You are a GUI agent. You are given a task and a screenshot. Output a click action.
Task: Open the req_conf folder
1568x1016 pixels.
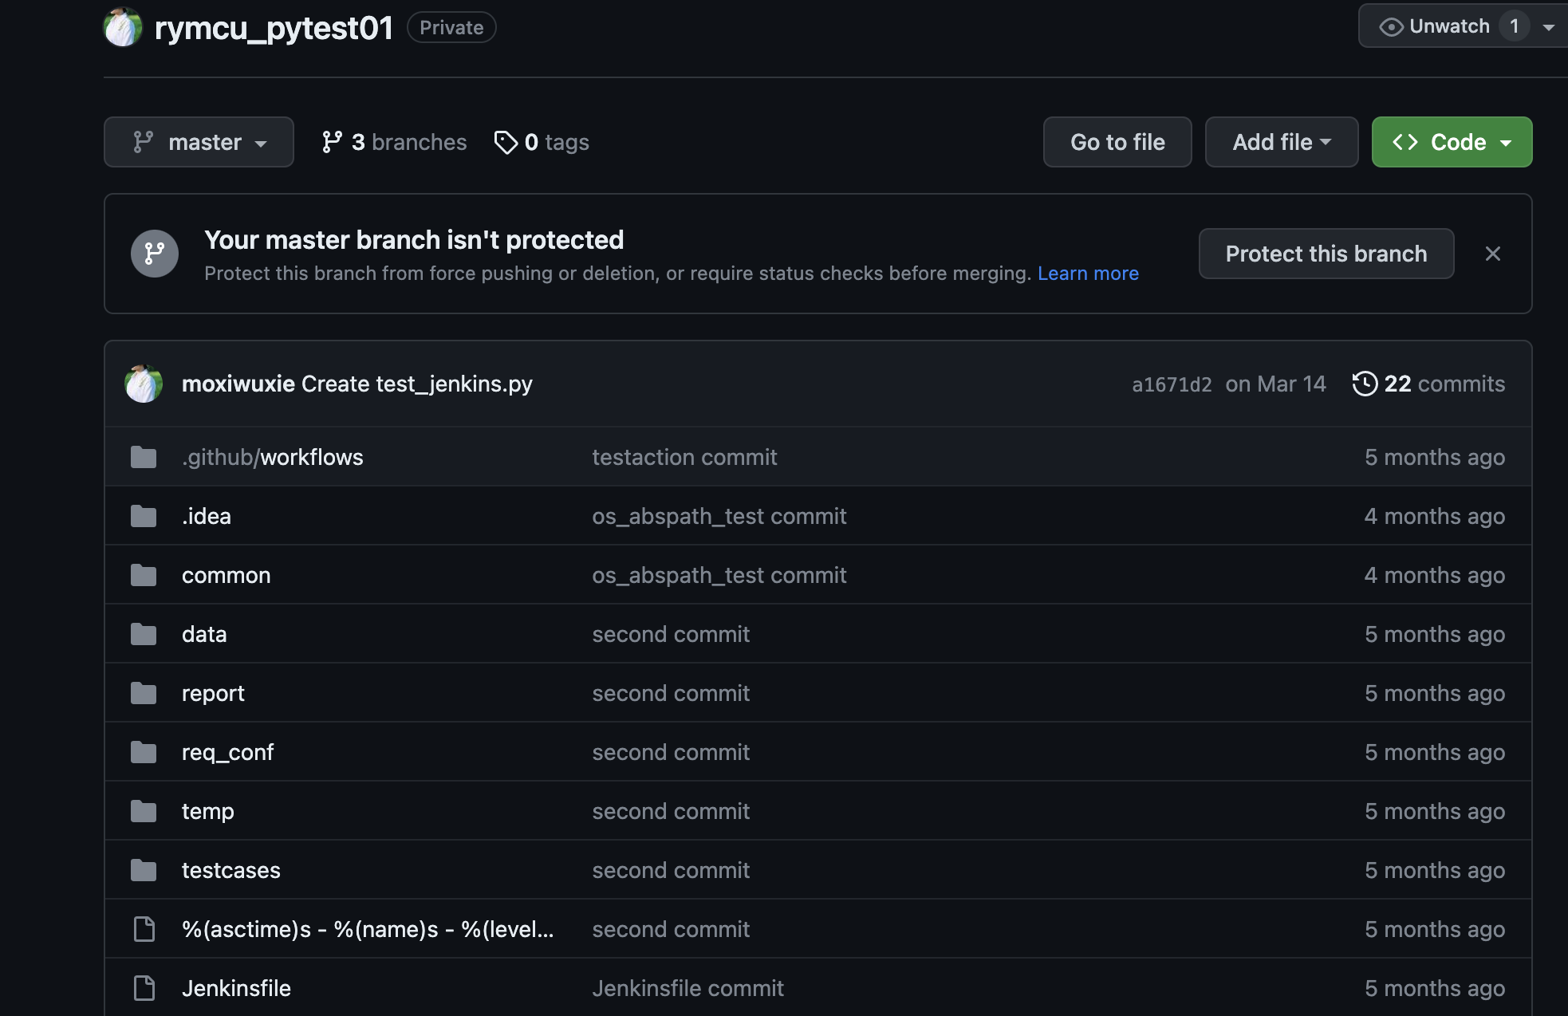click(228, 752)
